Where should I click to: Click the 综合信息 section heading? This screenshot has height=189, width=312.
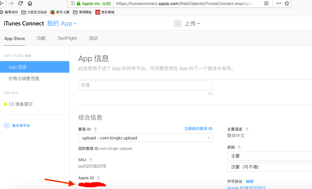[x=90, y=117]
